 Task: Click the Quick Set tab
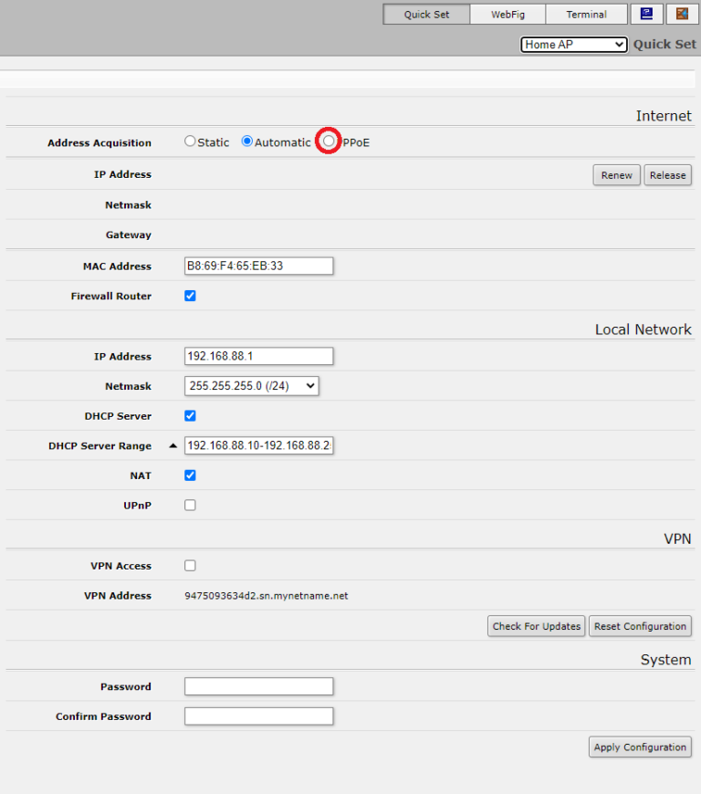click(426, 15)
